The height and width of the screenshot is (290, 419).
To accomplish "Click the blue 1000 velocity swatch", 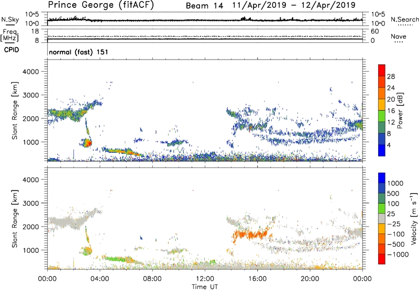I will pos(382,178).
